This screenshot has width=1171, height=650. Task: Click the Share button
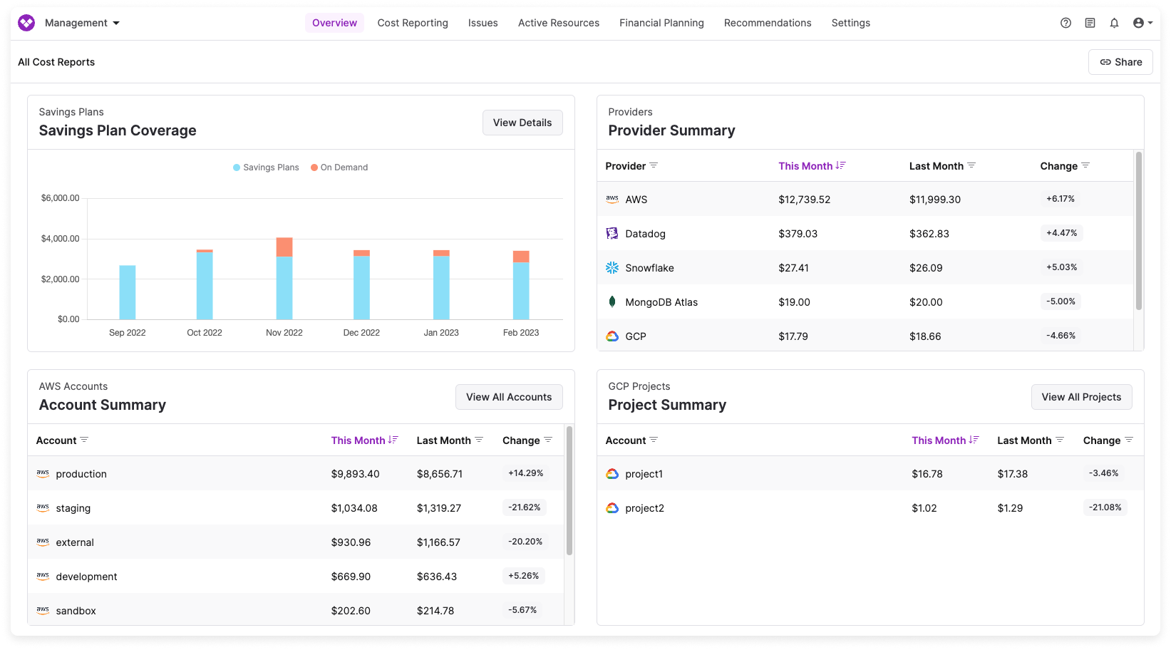[1120, 62]
